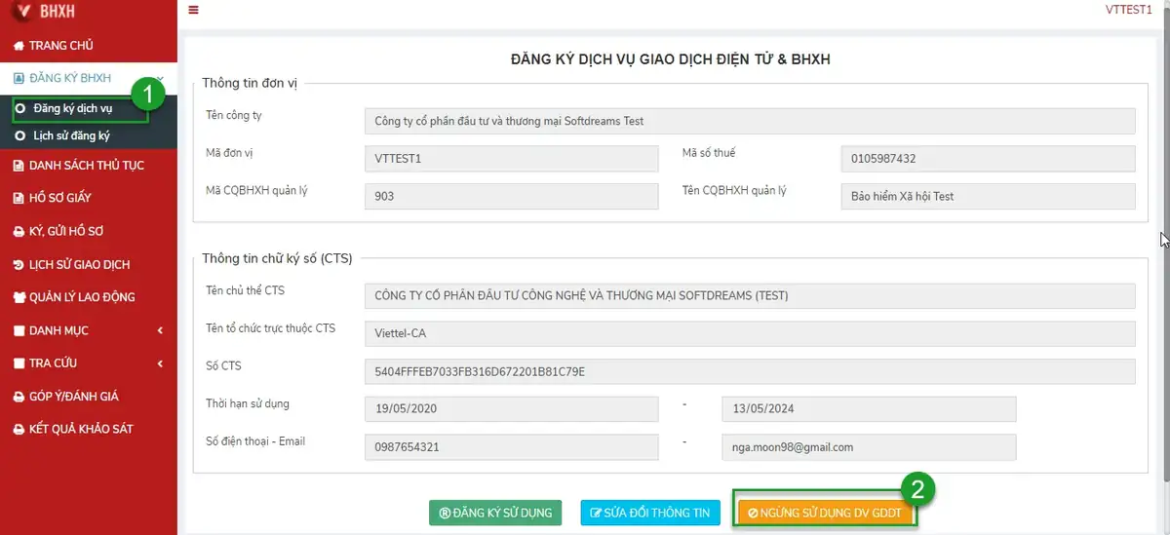Viewport: 1170px width, 535px height.
Task: Click the printer icon beside KÝ, GỬI HỒ SƠ
Action: point(19,231)
